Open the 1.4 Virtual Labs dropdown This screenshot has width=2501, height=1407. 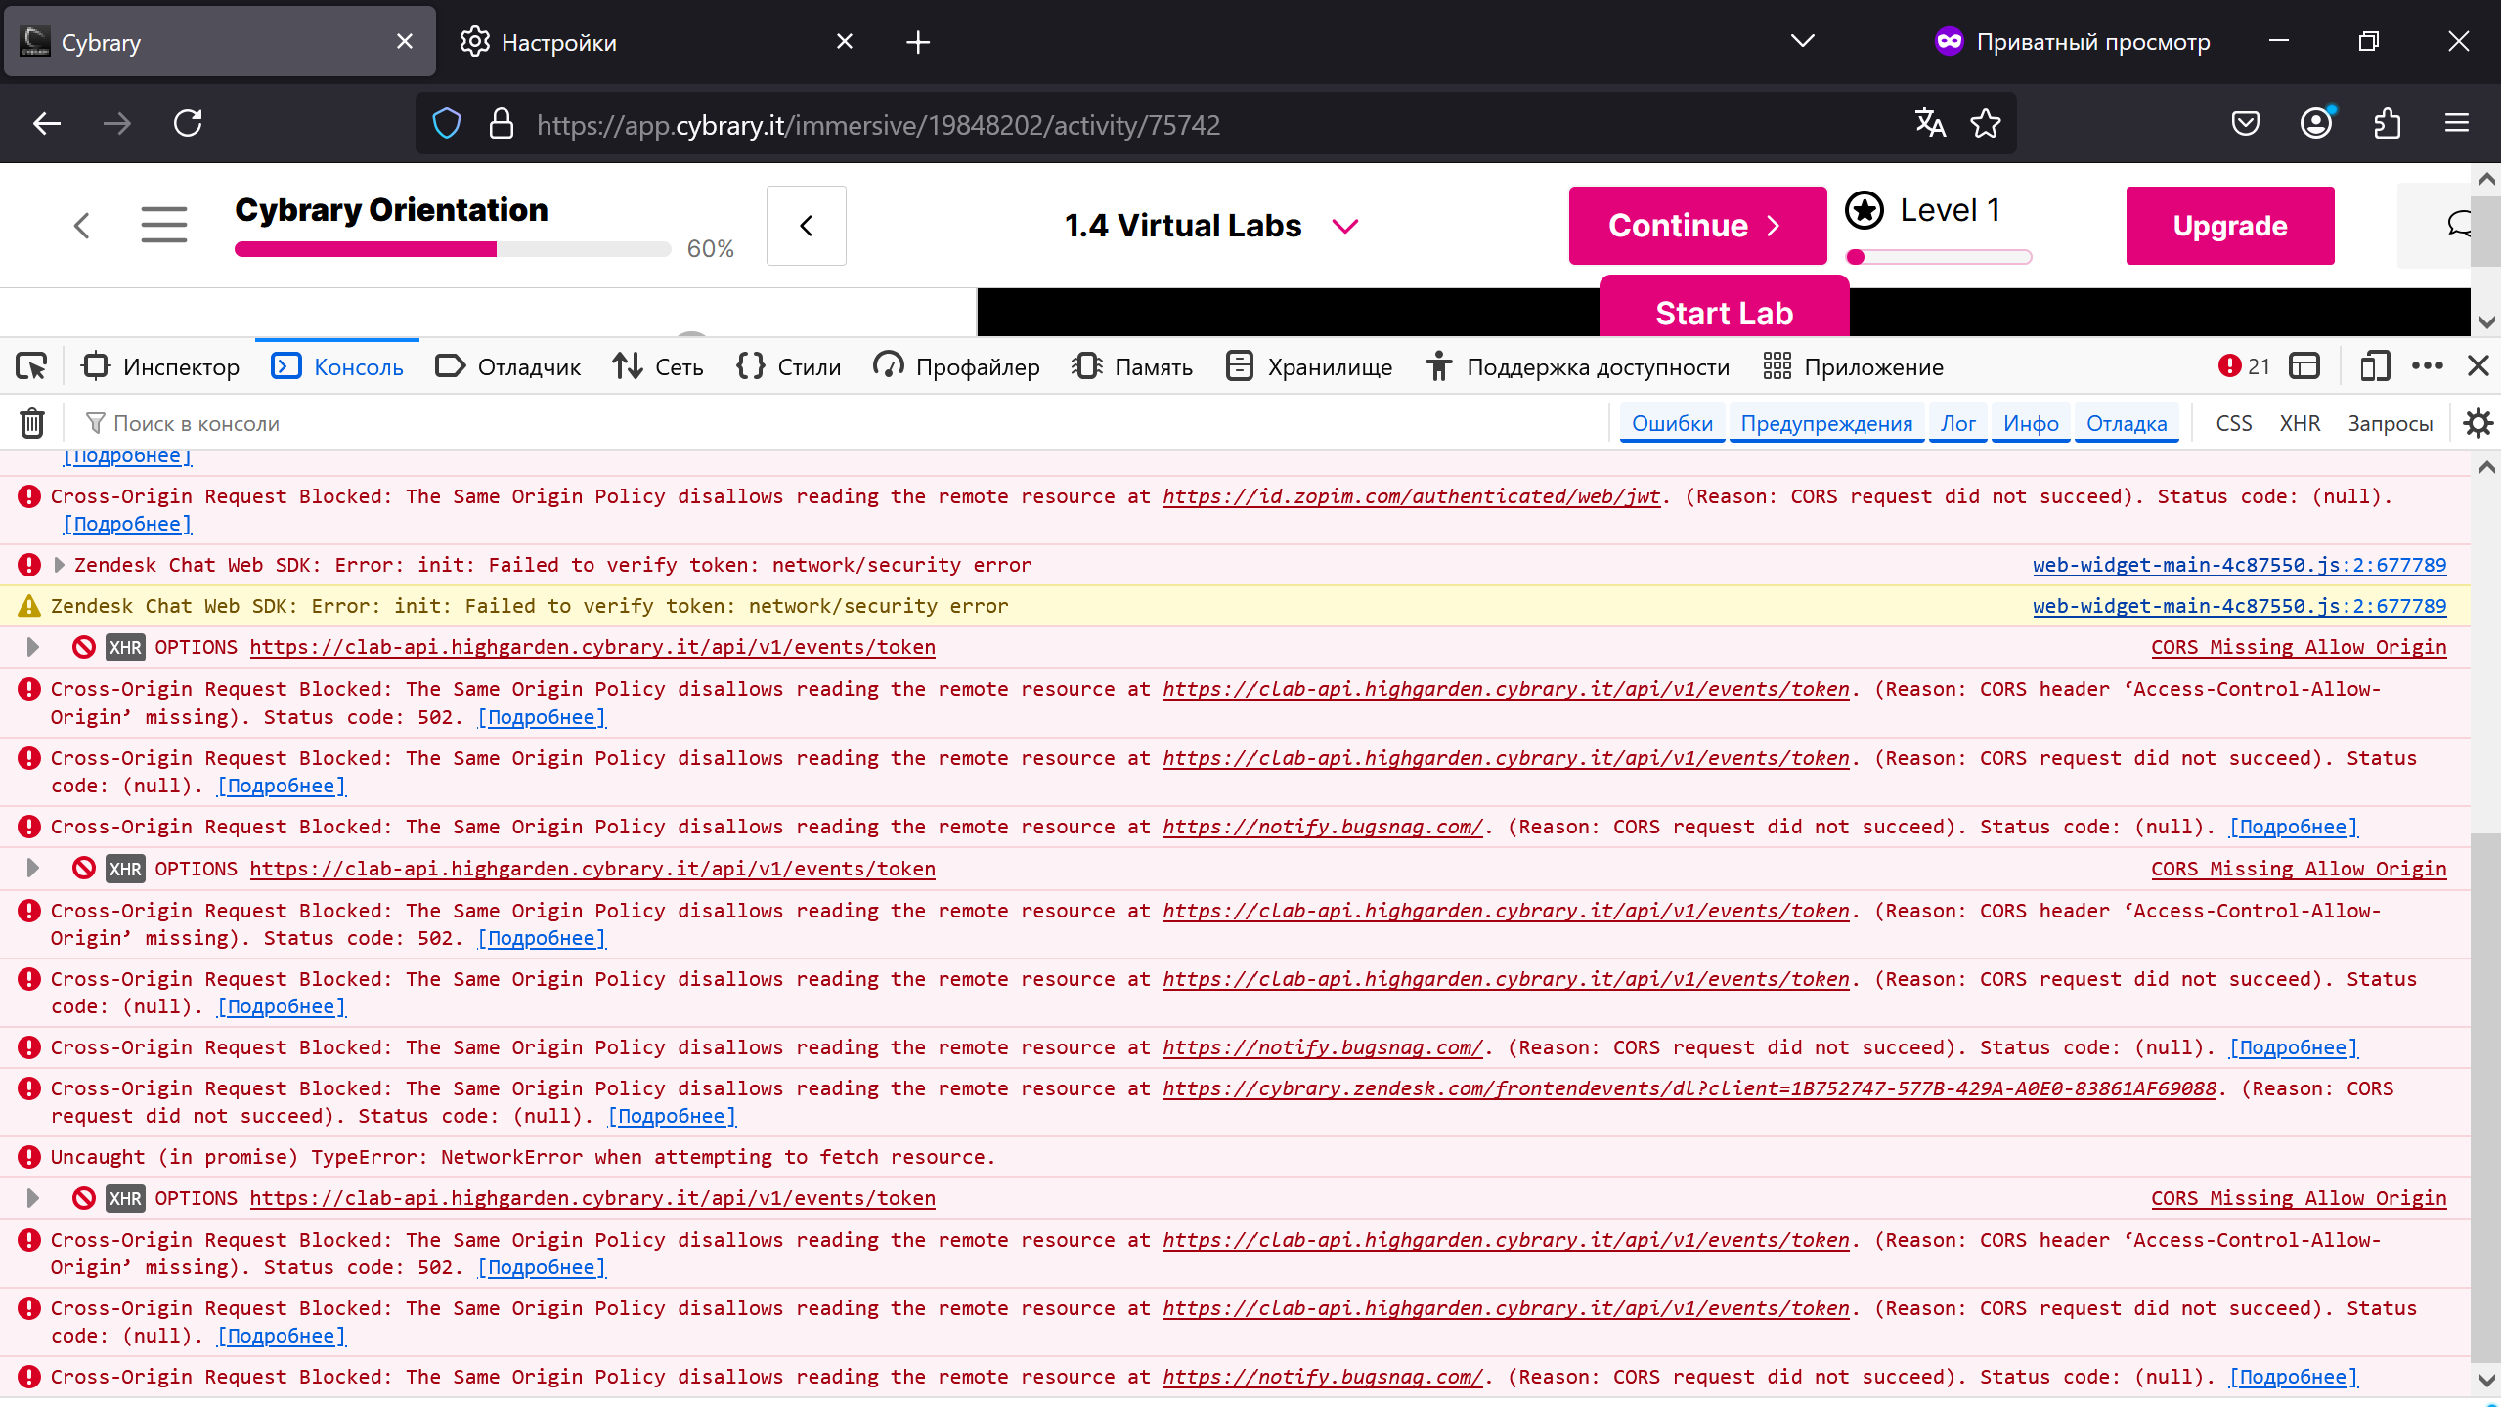pyautogui.click(x=1345, y=226)
